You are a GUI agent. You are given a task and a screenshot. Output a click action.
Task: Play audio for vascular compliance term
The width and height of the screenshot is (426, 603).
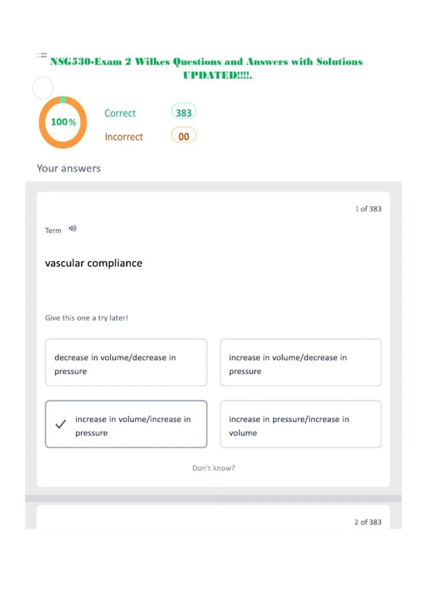click(72, 228)
